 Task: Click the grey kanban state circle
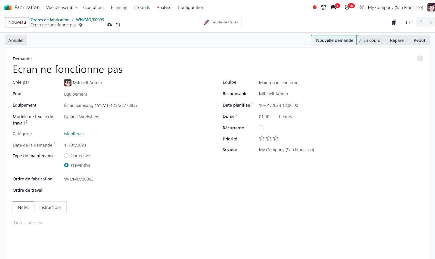tap(420, 58)
